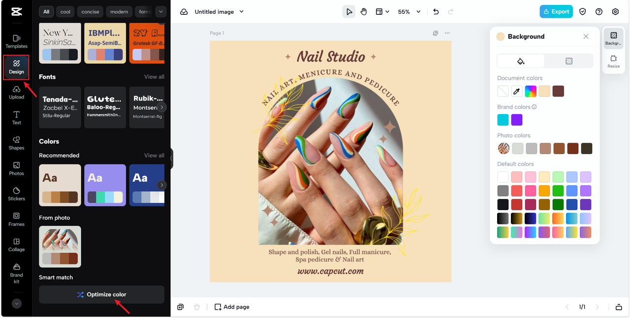The height and width of the screenshot is (318, 630).
Task: Open the Templates sidebar panel
Action: pyautogui.click(x=16, y=41)
